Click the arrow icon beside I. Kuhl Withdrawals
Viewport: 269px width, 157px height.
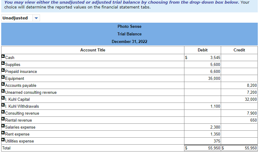click(x=3, y=105)
